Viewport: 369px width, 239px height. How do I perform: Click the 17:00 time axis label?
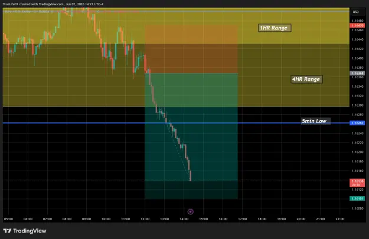(243, 219)
